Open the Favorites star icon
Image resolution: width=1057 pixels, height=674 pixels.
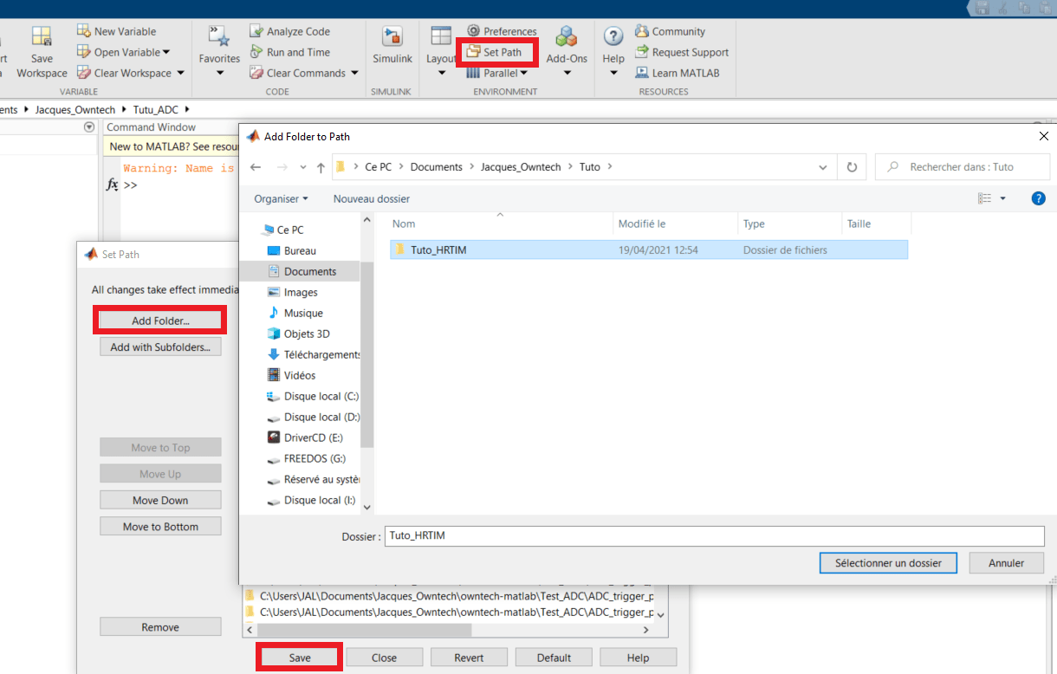coord(219,36)
